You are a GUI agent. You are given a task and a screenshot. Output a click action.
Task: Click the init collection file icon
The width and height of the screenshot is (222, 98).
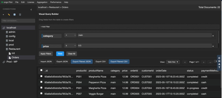(x=10, y=53)
